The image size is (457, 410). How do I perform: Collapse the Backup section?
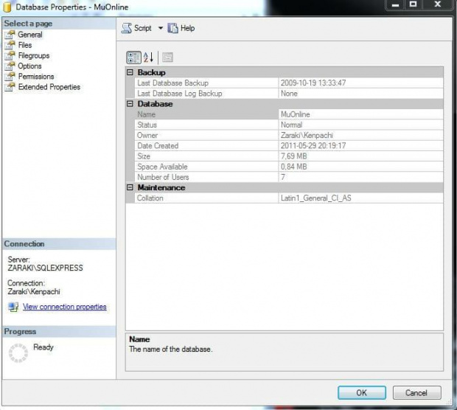[x=130, y=72]
